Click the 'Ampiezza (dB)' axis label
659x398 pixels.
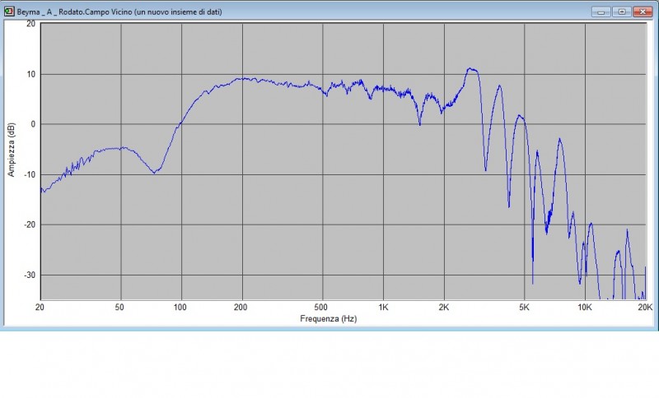pyautogui.click(x=11, y=150)
